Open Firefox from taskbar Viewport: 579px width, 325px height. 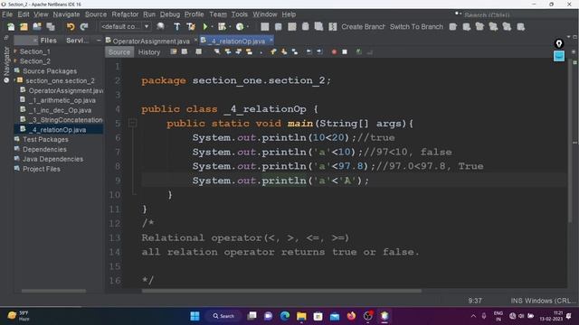[351, 316]
